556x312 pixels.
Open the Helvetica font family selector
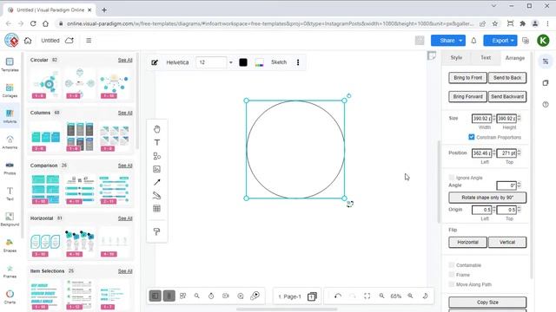pos(177,62)
